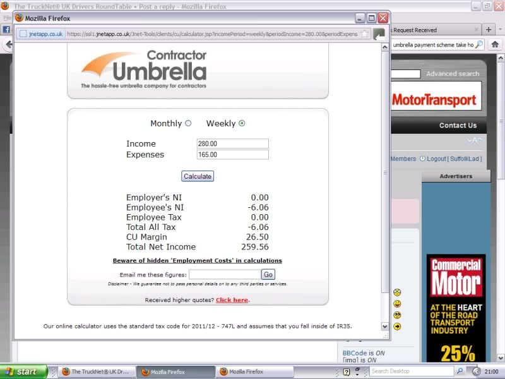
Task: Click the forum search field beside Advanced search
Action: coord(406,74)
